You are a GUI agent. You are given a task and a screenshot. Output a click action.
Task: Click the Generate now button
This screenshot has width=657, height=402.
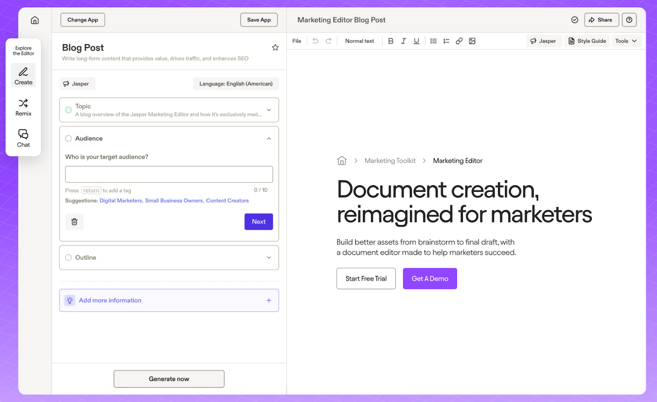point(169,379)
